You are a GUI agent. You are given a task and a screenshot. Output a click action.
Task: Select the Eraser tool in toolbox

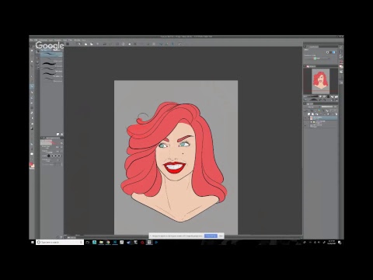(32, 113)
